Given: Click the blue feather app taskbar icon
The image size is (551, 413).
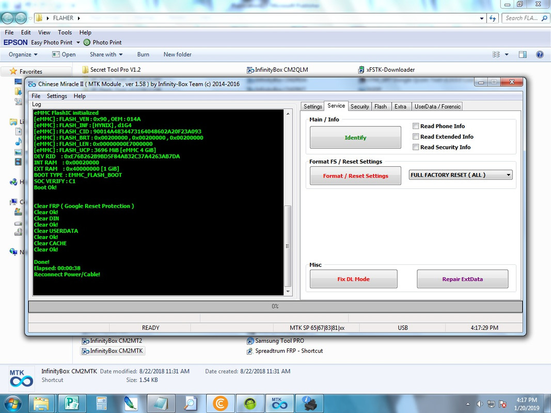Looking at the screenshot, I should [131, 404].
